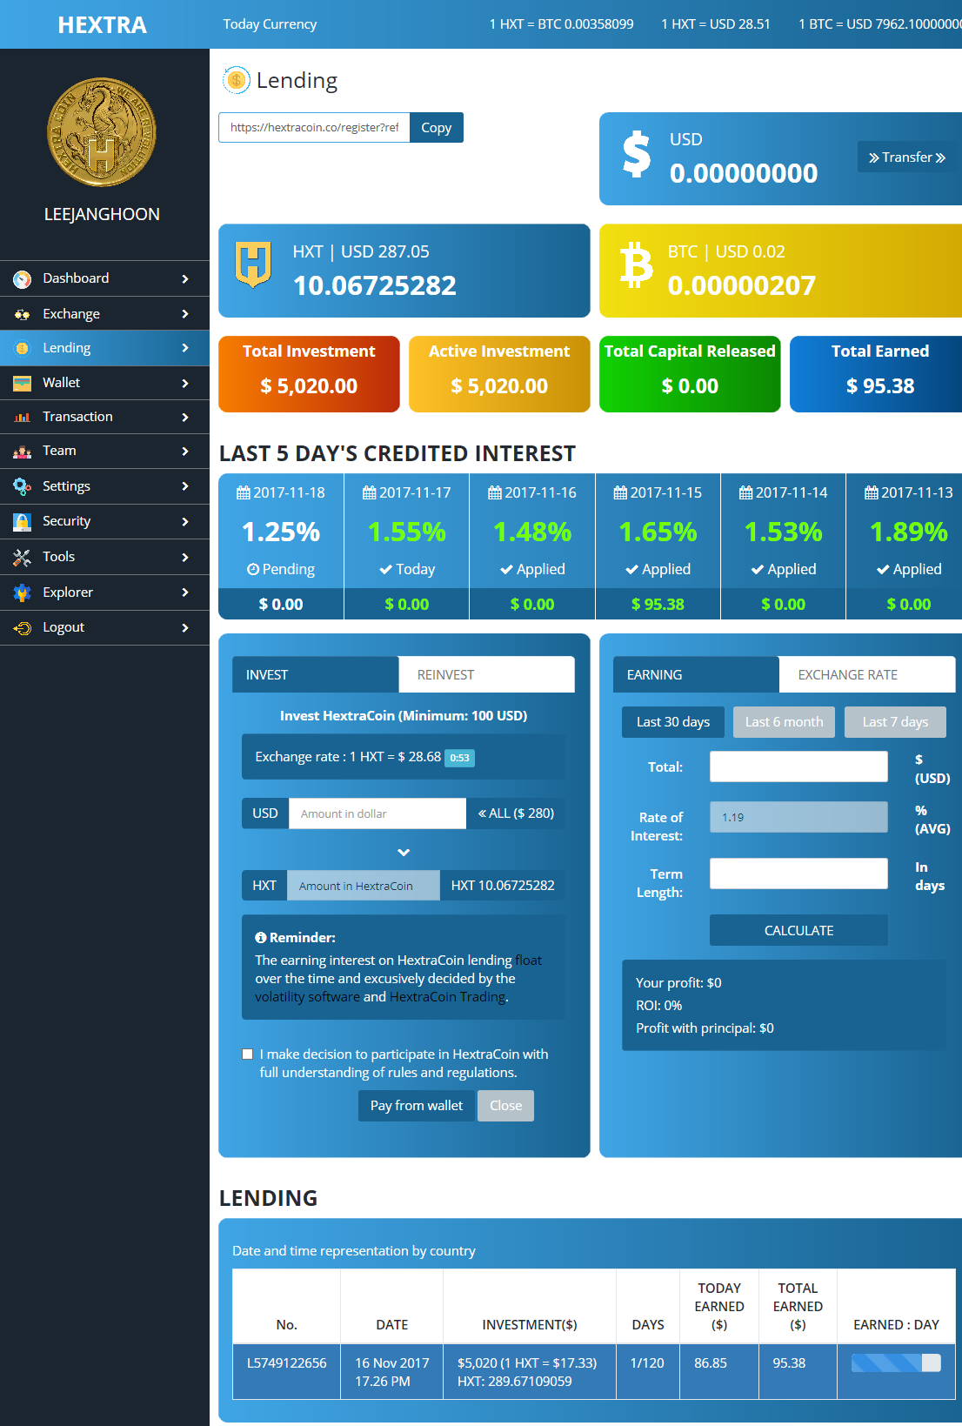
Task: Click the referral URL input field
Action: click(314, 128)
